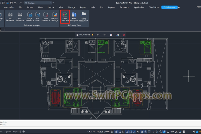Switch to the Surface tab

[30, 7]
